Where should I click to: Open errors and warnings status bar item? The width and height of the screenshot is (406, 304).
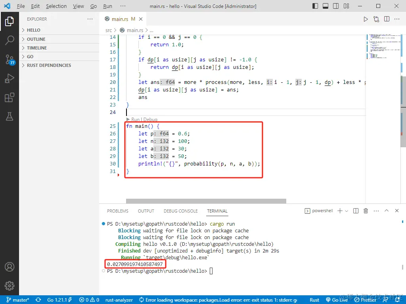(89, 300)
